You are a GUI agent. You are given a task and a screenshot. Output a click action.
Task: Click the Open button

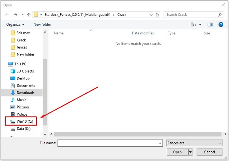[x=177, y=152]
